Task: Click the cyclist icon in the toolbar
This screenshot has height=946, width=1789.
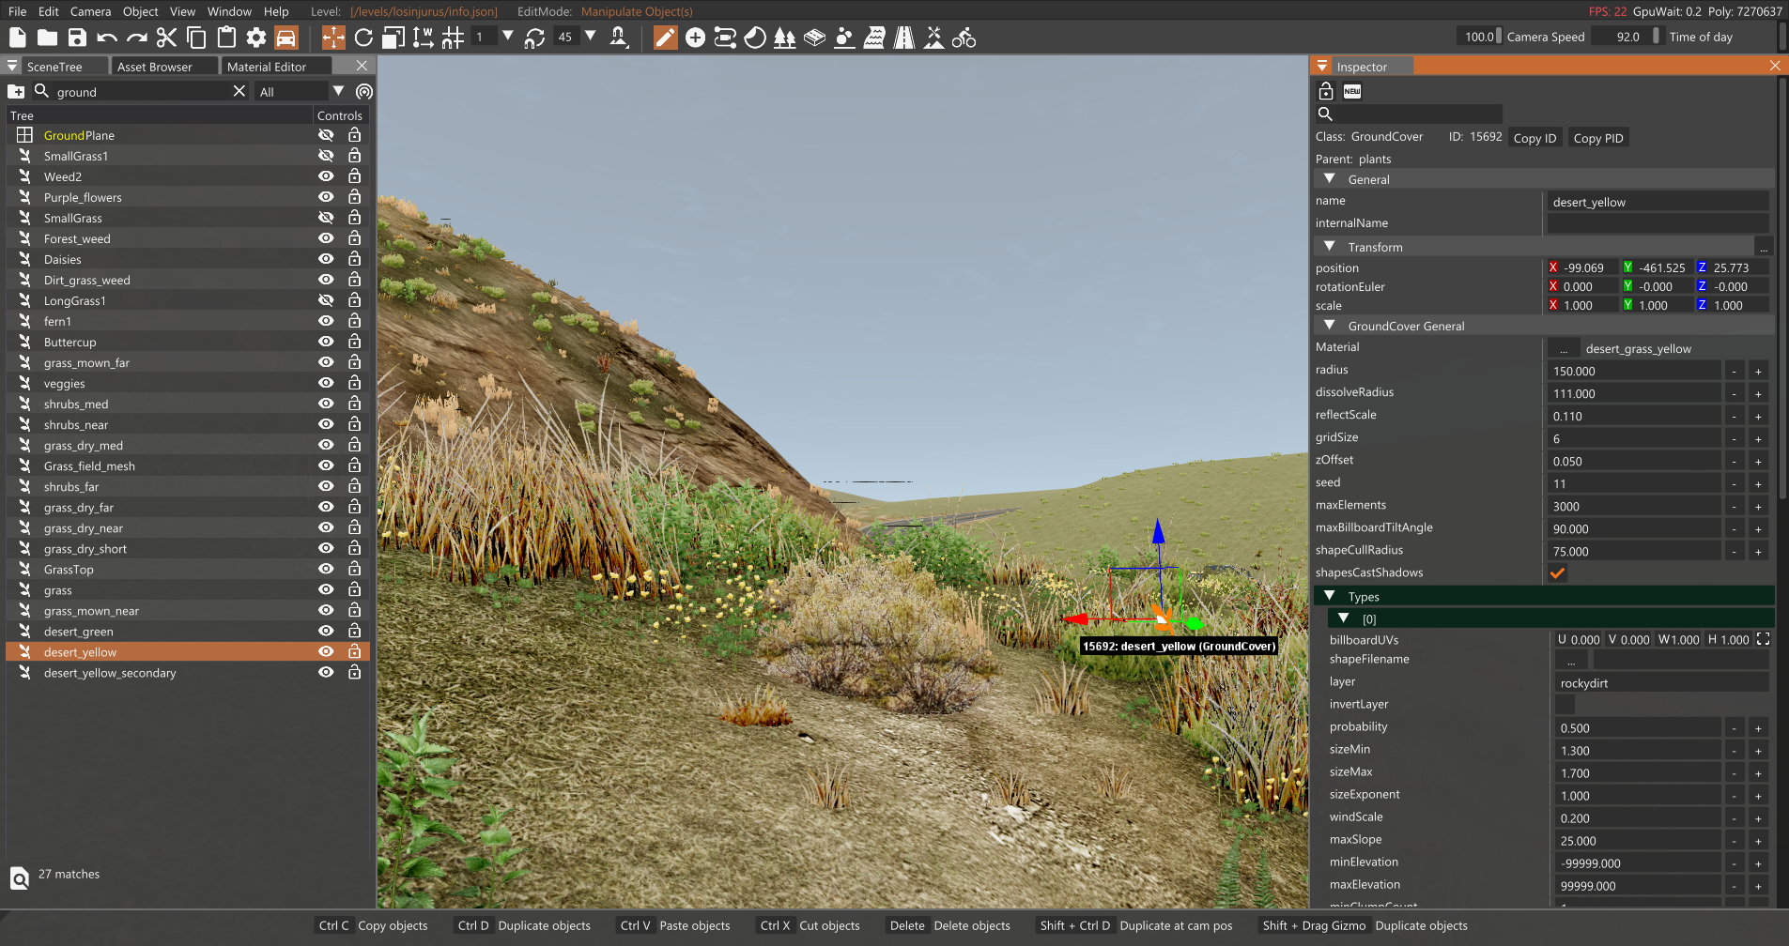Action: pyautogui.click(x=964, y=38)
